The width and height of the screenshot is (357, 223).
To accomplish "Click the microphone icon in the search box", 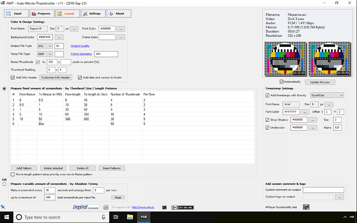I will click(103, 217).
